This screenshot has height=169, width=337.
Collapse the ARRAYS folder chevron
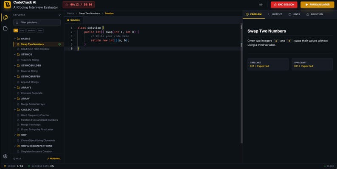click(x=15, y=88)
